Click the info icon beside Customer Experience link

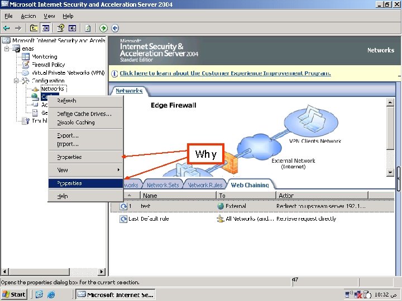[x=114, y=74]
